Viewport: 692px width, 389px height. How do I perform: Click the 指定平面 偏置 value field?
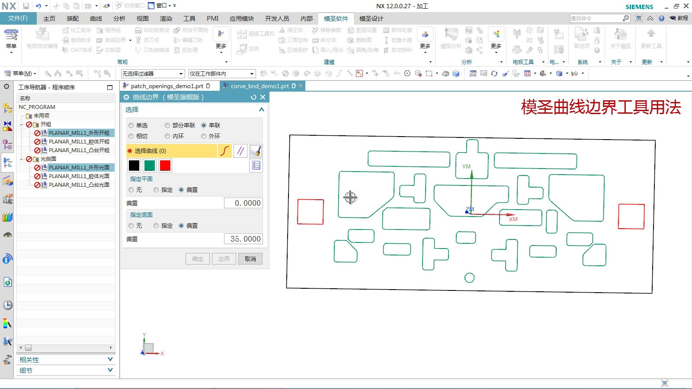tap(243, 203)
